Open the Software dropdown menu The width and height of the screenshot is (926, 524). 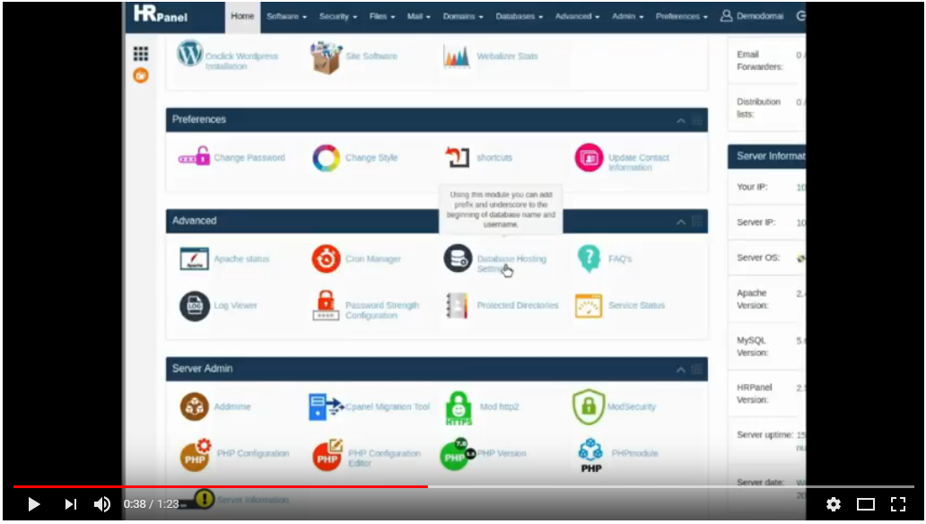[x=286, y=16]
